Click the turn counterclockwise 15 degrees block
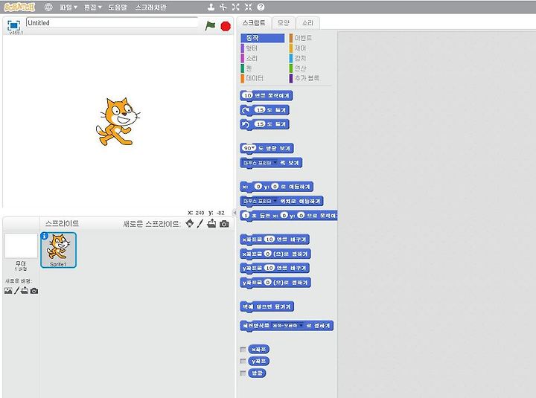The height and width of the screenshot is (398, 536). click(265, 124)
